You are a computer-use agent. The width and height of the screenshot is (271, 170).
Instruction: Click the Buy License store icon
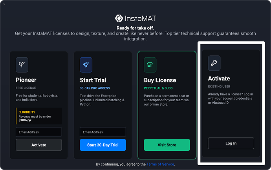tap(150, 65)
